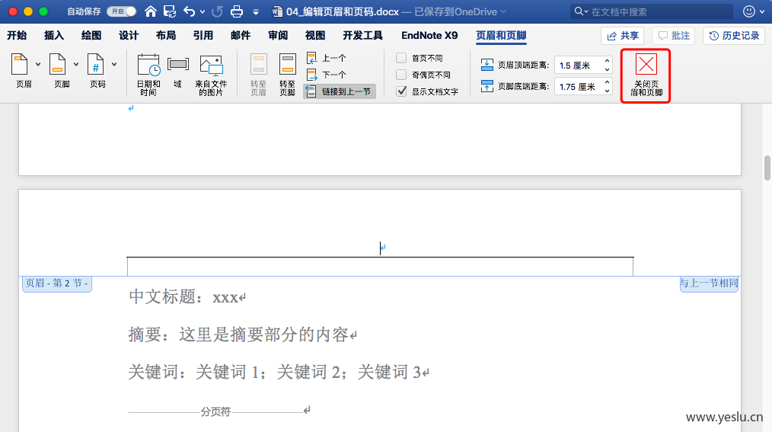Switch to the 视图 (View) tab
This screenshot has height=432, width=772.
click(315, 36)
